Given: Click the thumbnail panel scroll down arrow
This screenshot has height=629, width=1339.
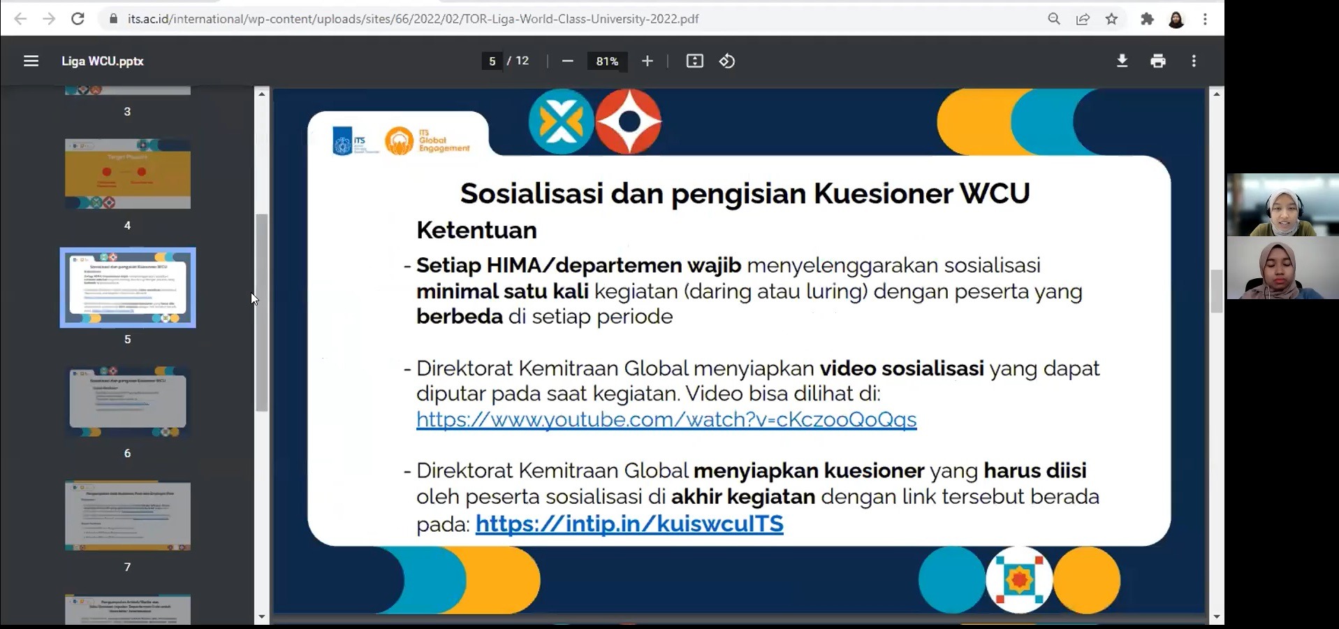Looking at the screenshot, I should (262, 616).
